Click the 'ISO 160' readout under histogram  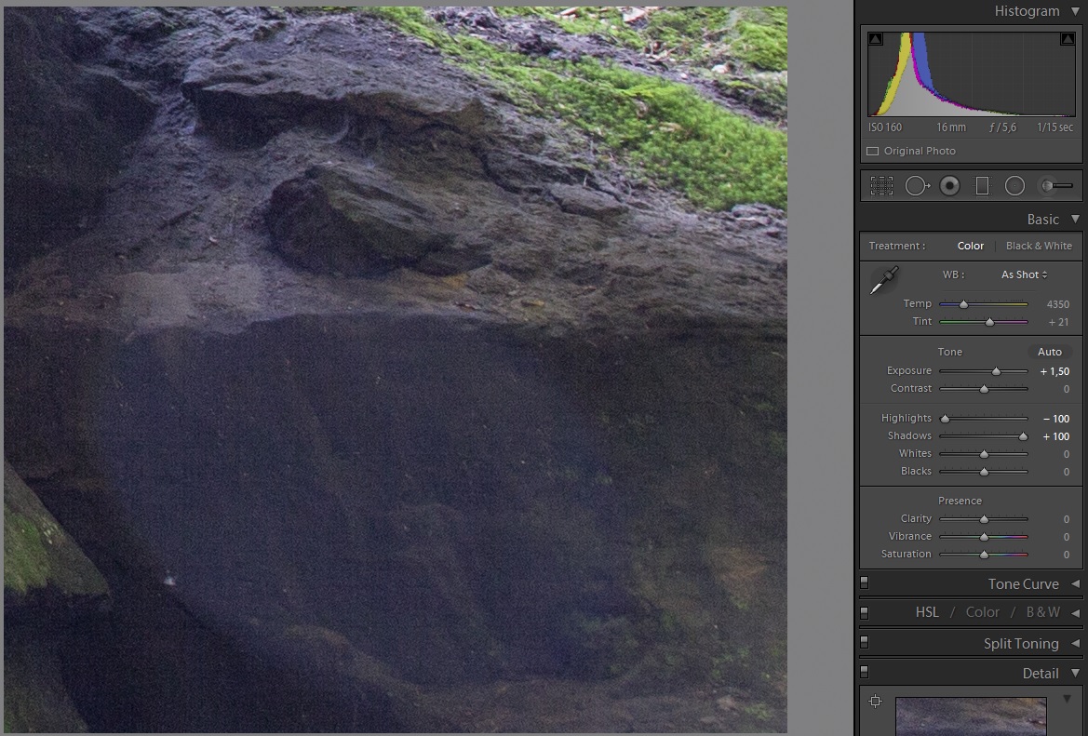[x=885, y=127]
